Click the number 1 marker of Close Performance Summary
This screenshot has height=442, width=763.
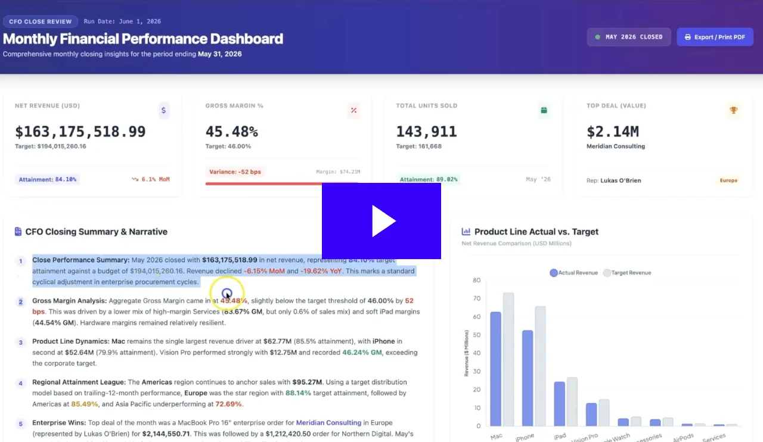point(20,261)
